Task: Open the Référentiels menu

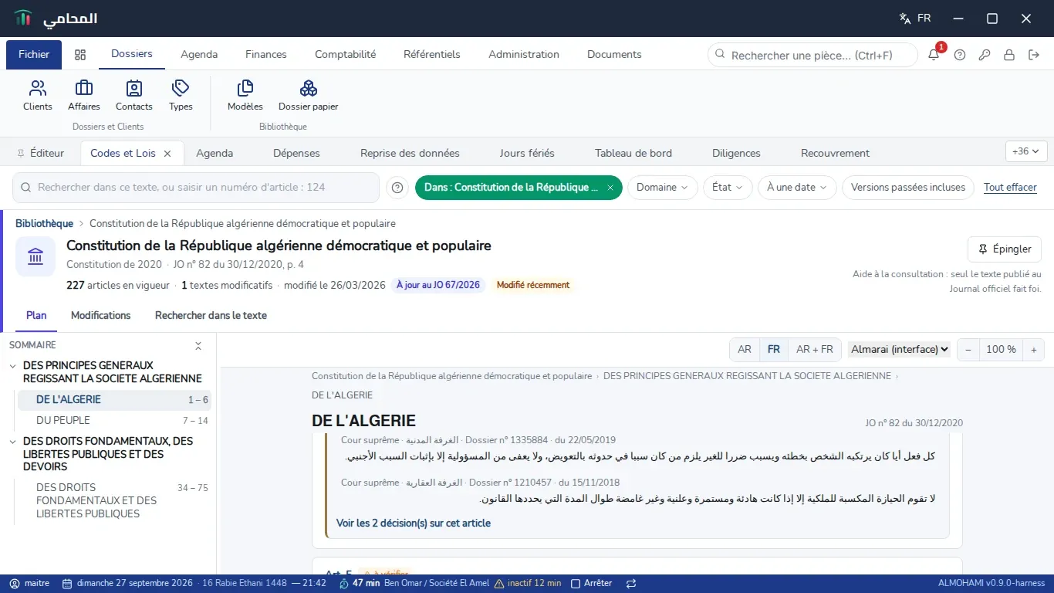Action: 432,55
